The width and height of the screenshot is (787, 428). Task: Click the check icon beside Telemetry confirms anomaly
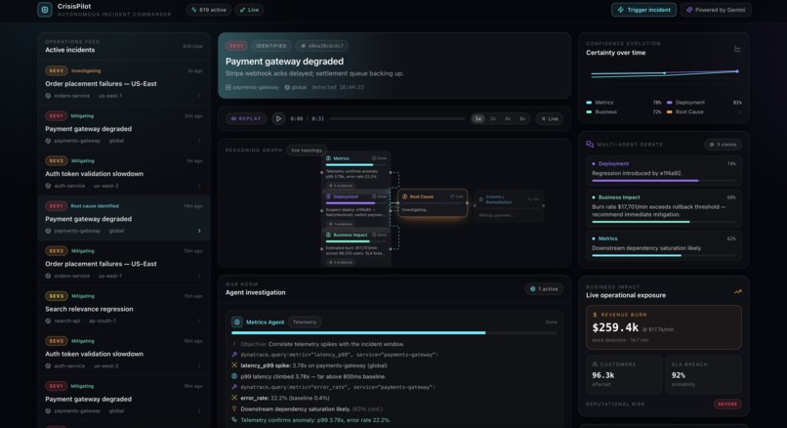pyautogui.click(x=234, y=420)
